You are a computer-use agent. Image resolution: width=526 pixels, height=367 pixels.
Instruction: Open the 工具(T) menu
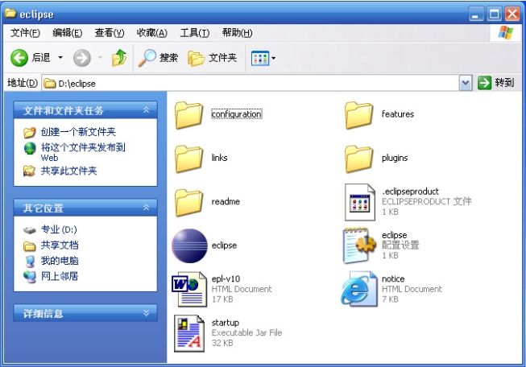coord(195,33)
